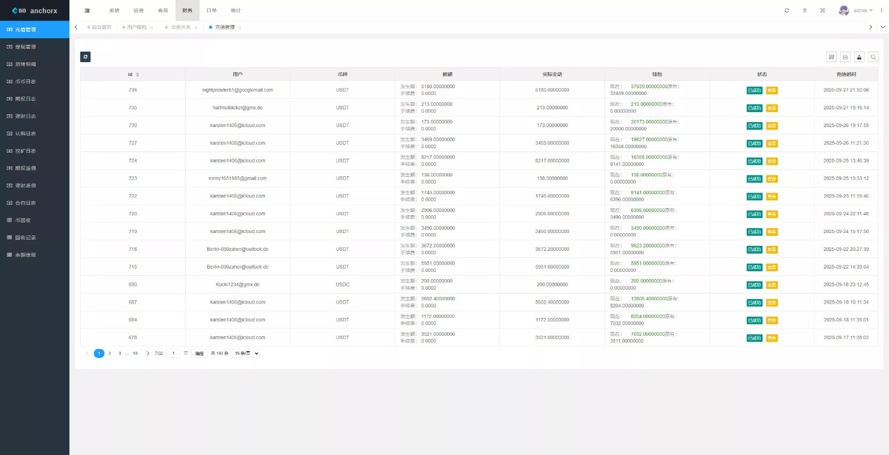
Task: Open the column filter icon above table
Action: pyautogui.click(x=831, y=57)
